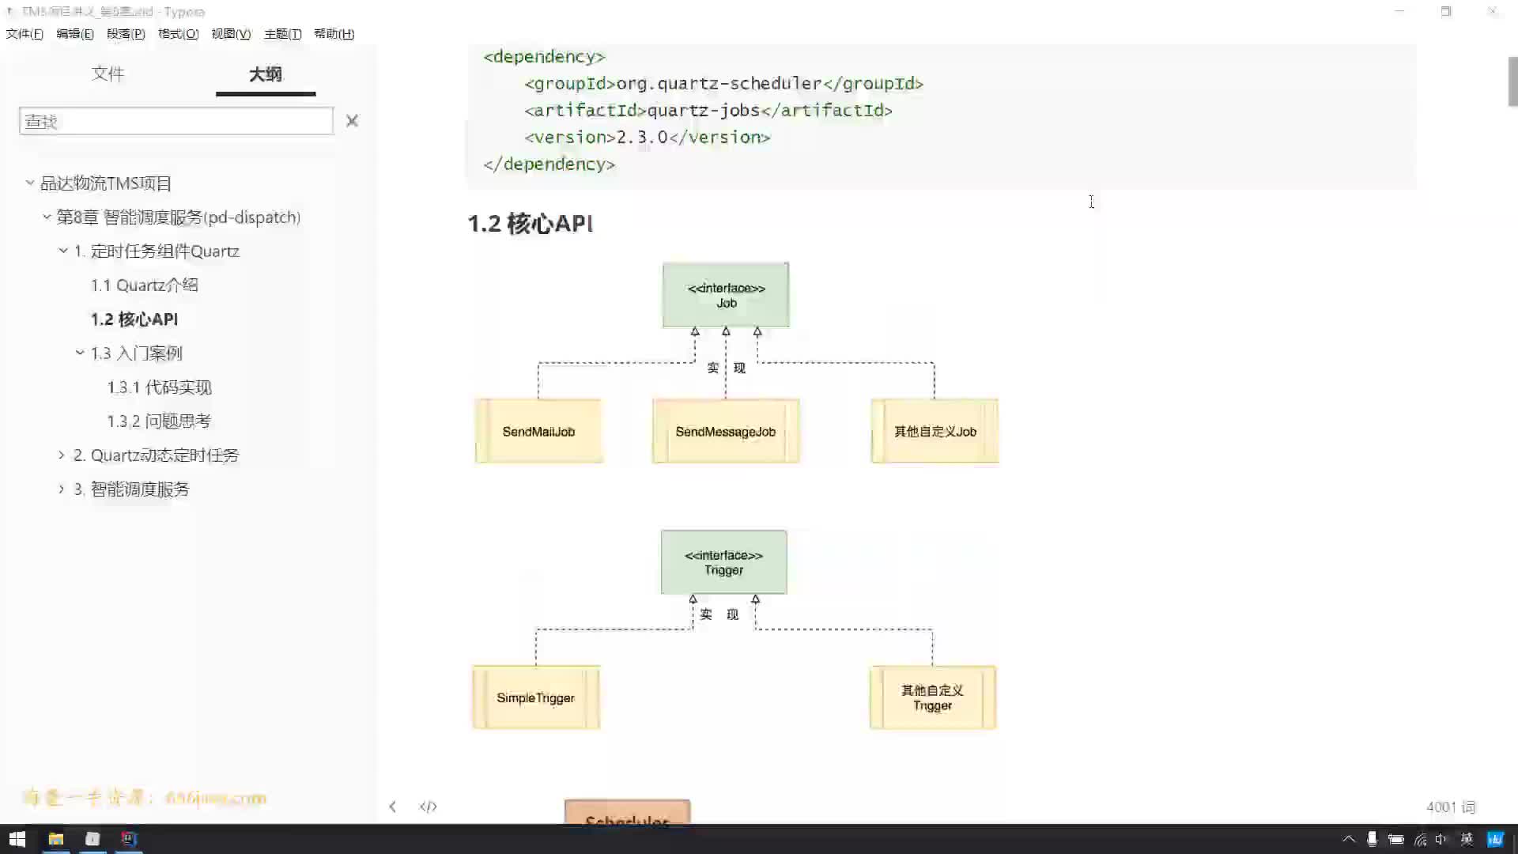The image size is (1518, 854).
Task: Open the 视图(V) menu
Action: tap(231, 34)
